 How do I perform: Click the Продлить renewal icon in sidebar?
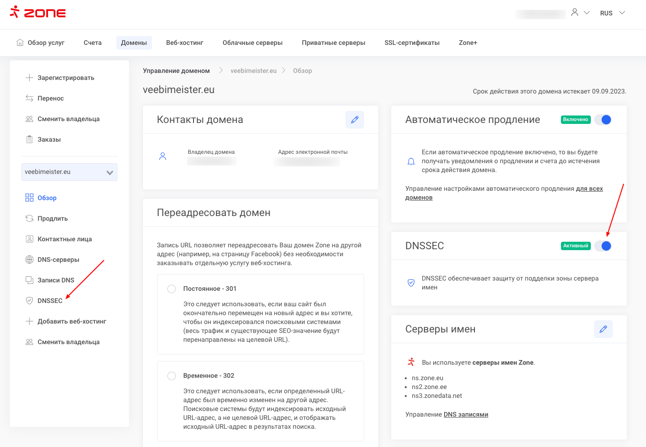29,218
